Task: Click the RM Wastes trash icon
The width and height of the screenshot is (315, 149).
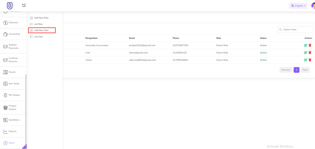Action: pos(6,95)
